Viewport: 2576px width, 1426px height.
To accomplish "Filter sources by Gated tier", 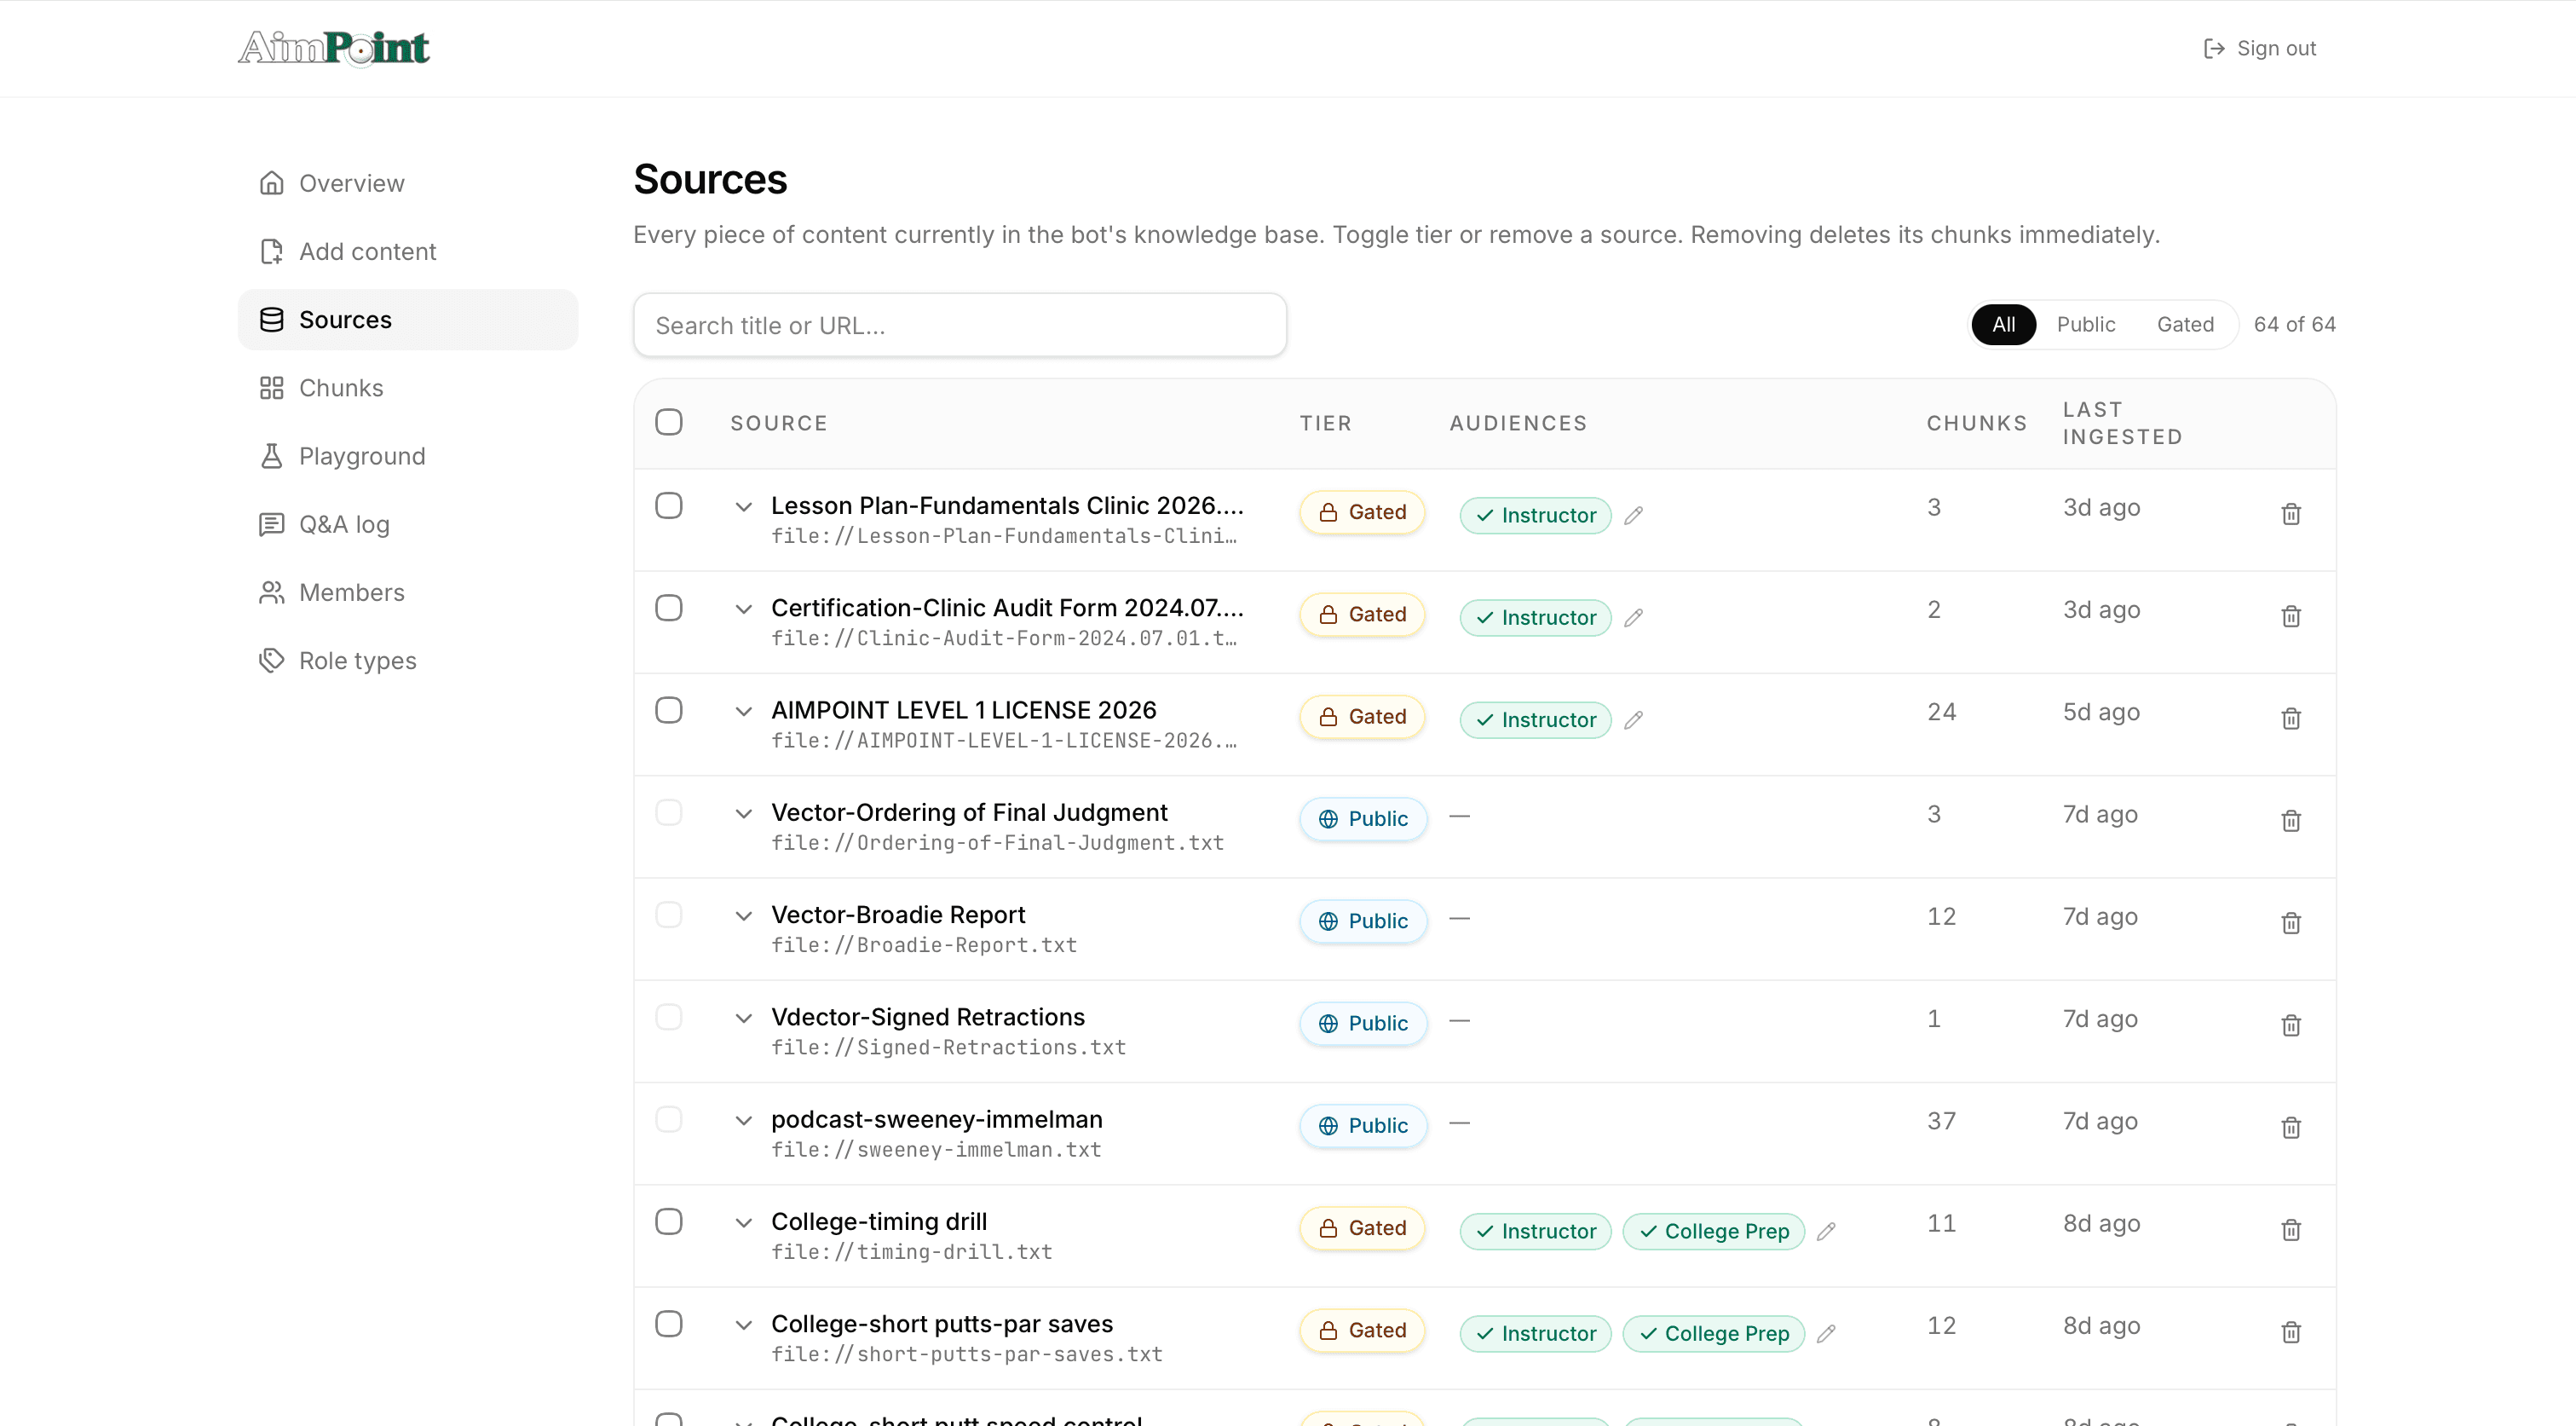I will (x=2185, y=324).
